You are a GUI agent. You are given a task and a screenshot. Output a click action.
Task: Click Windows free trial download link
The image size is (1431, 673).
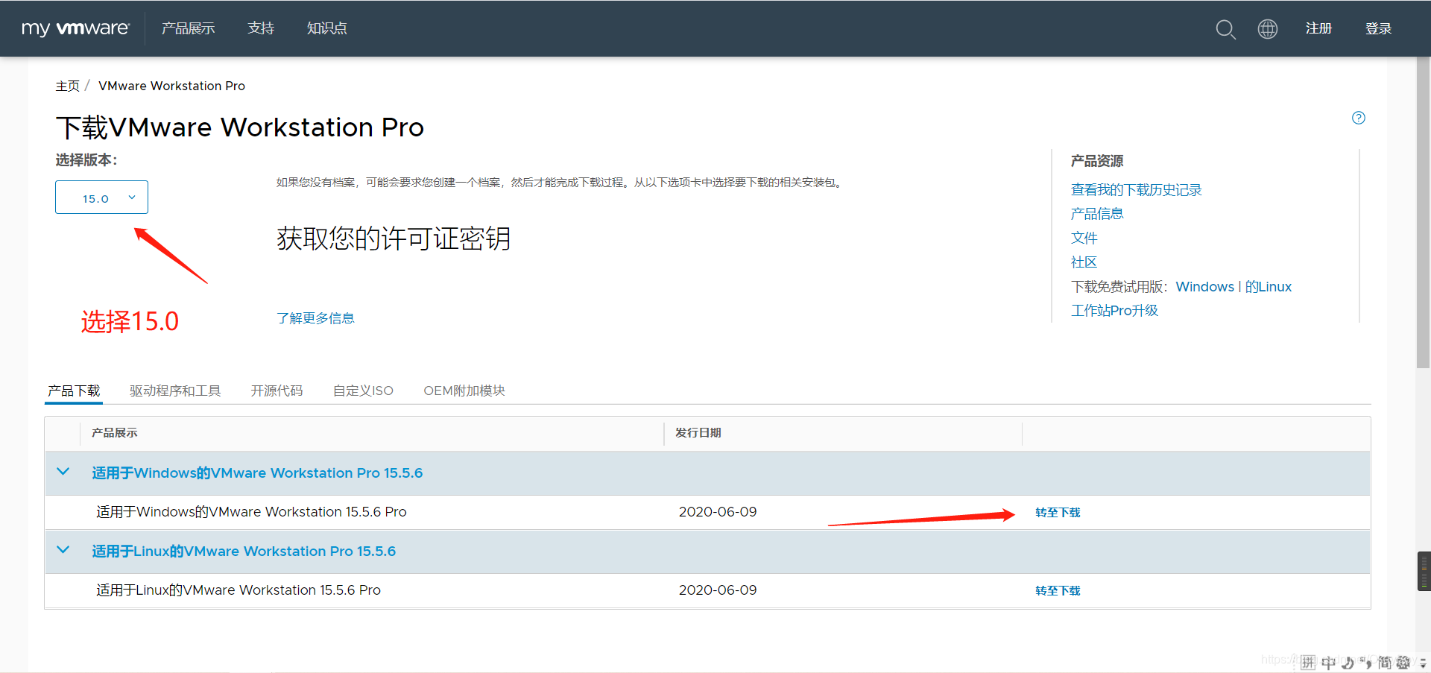pyautogui.click(x=1204, y=287)
